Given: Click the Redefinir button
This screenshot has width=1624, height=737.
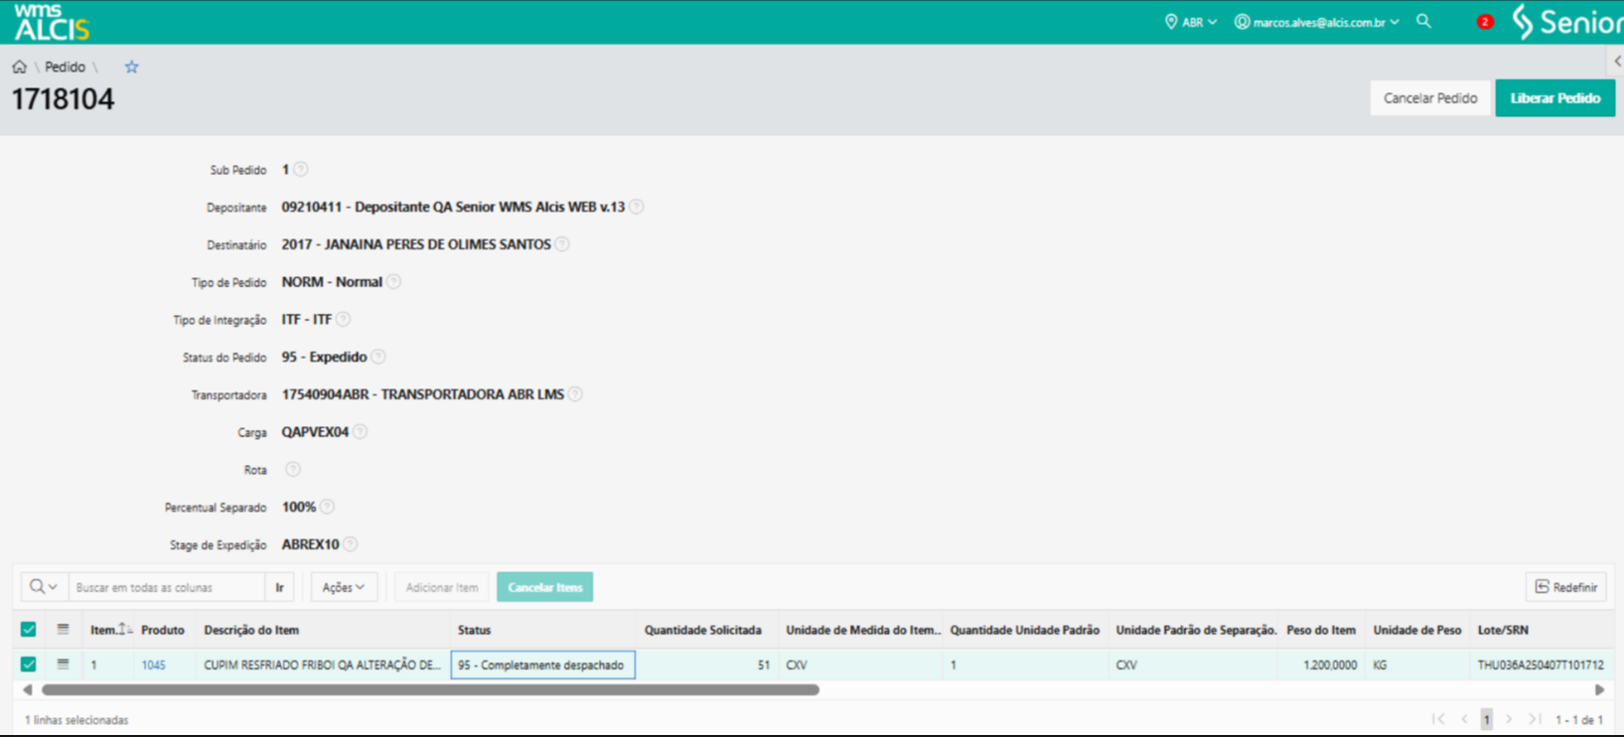Looking at the screenshot, I should click(1566, 587).
